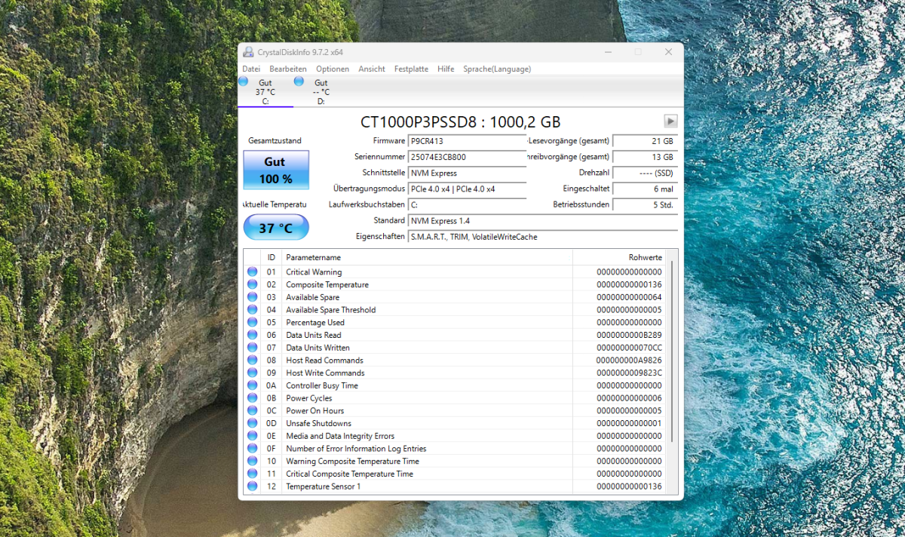Image resolution: width=905 pixels, height=537 pixels.
Task: Click the 37 °C temperature indicator
Action: (x=275, y=226)
